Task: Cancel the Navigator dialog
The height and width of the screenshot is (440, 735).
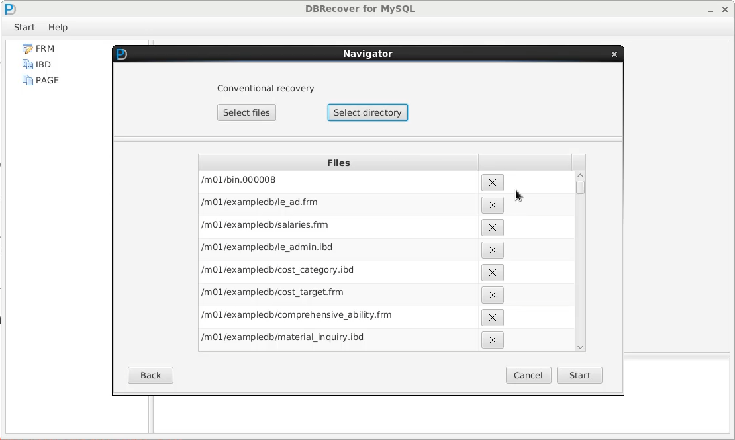Action: pos(528,375)
